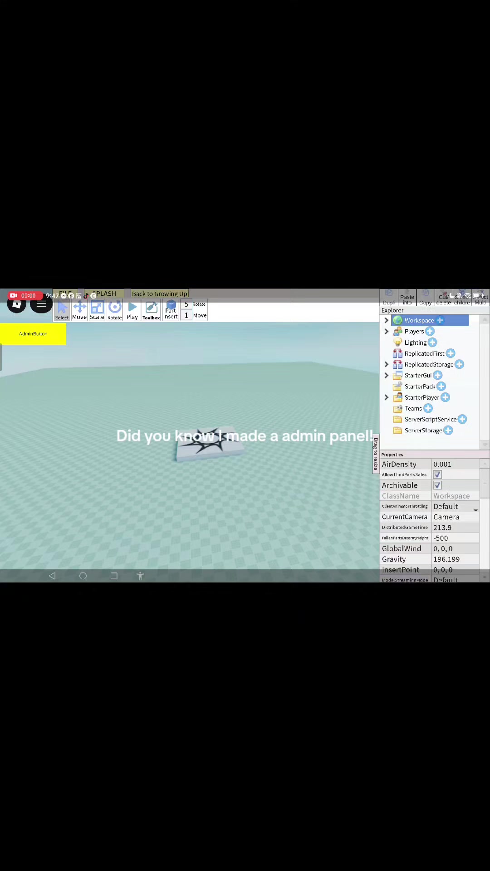The width and height of the screenshot is (490, 871).
Task: Click the plus icon beside Lighting
Action: coord(432,343)
